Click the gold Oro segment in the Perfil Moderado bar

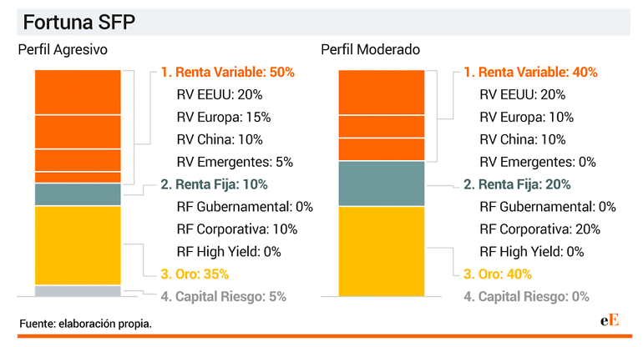[381, 251]
